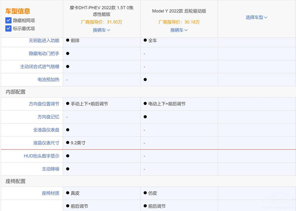296x211 pixels.
Task: Click the 内部配置 section header
Action: point(15,92)
